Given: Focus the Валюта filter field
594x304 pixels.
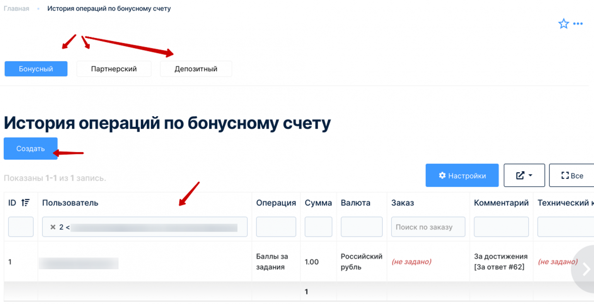Looking at the screenshot, I should (x=361, y=227).
